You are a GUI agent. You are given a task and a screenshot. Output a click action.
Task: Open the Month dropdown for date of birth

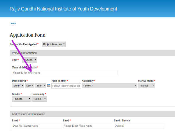[x=18, y=86]
